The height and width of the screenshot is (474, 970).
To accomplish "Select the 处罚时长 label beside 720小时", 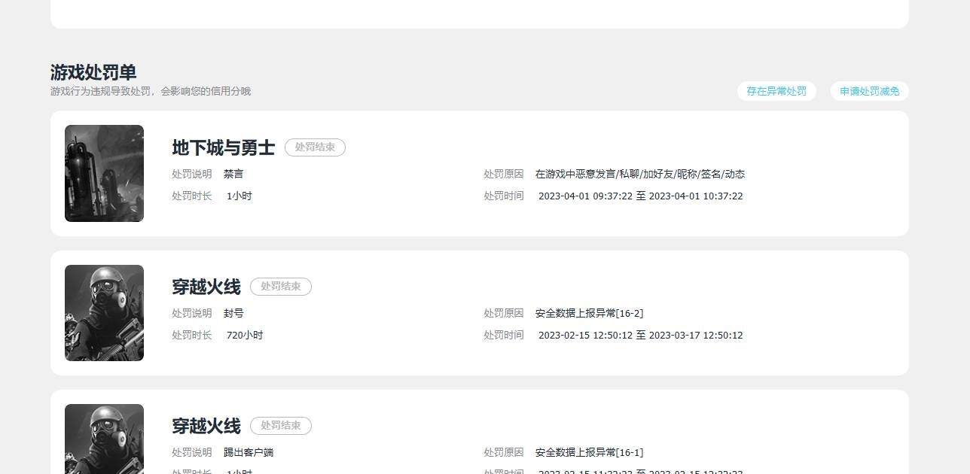I will click(192, 335).
